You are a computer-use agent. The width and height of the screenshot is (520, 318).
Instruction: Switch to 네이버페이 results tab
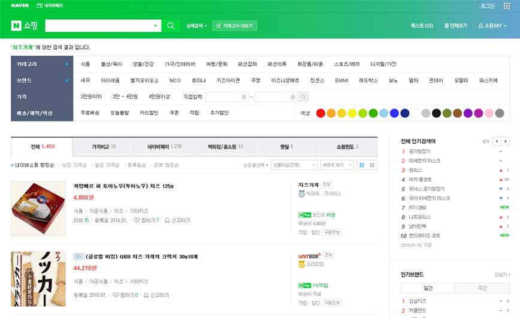pos(164,147)
